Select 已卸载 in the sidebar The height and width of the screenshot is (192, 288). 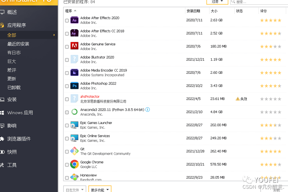tap(14, 87)
